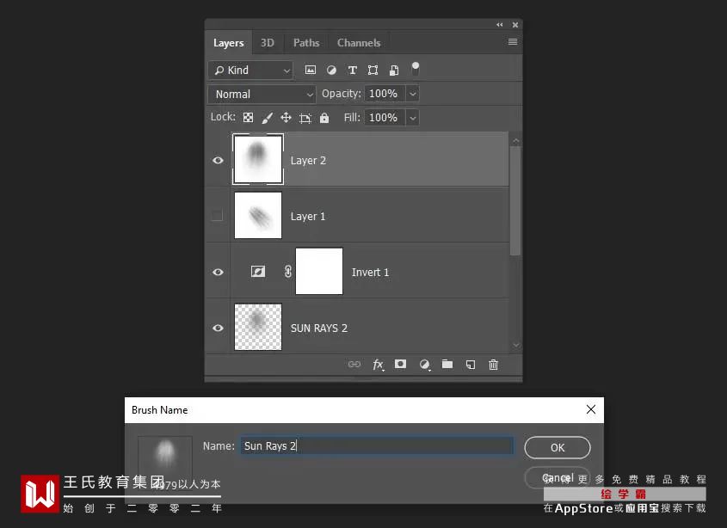The image size is (727, 528).
Task: Add a layer mask
Action: (x=401, y=365)
